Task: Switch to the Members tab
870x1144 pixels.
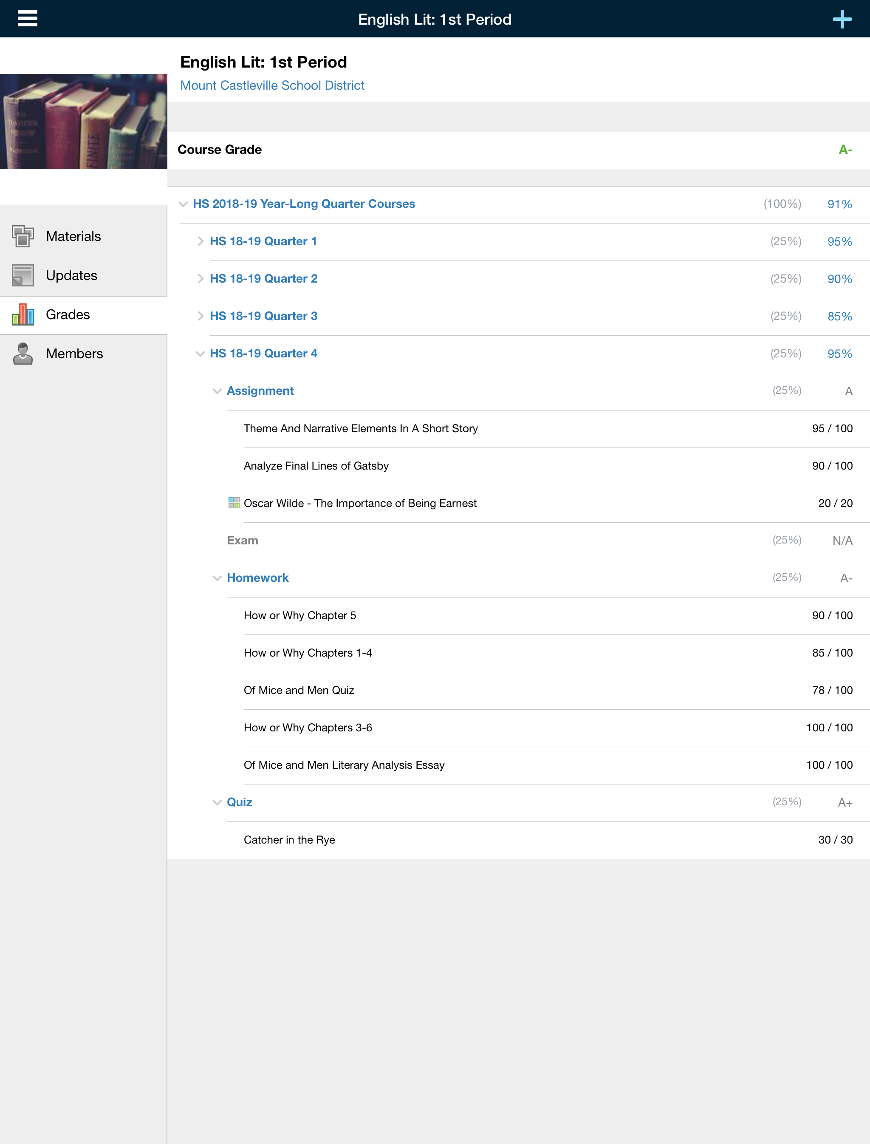Action: point(74,354)
